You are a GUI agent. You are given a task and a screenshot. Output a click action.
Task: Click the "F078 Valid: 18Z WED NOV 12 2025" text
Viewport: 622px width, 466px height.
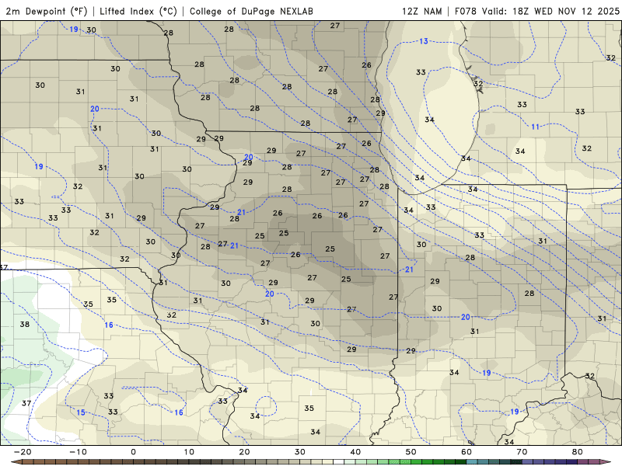click(x=537, y=11)
